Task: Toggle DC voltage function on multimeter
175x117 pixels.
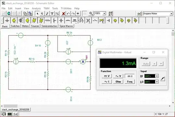Action: tap(107, 76)
